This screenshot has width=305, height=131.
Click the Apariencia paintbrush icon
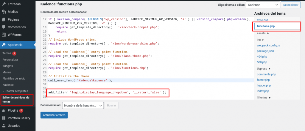point(4,45)
